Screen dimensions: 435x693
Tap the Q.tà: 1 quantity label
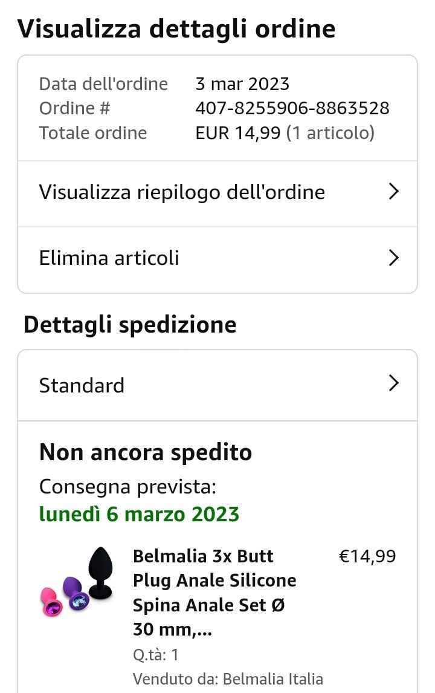click(156, 654)
